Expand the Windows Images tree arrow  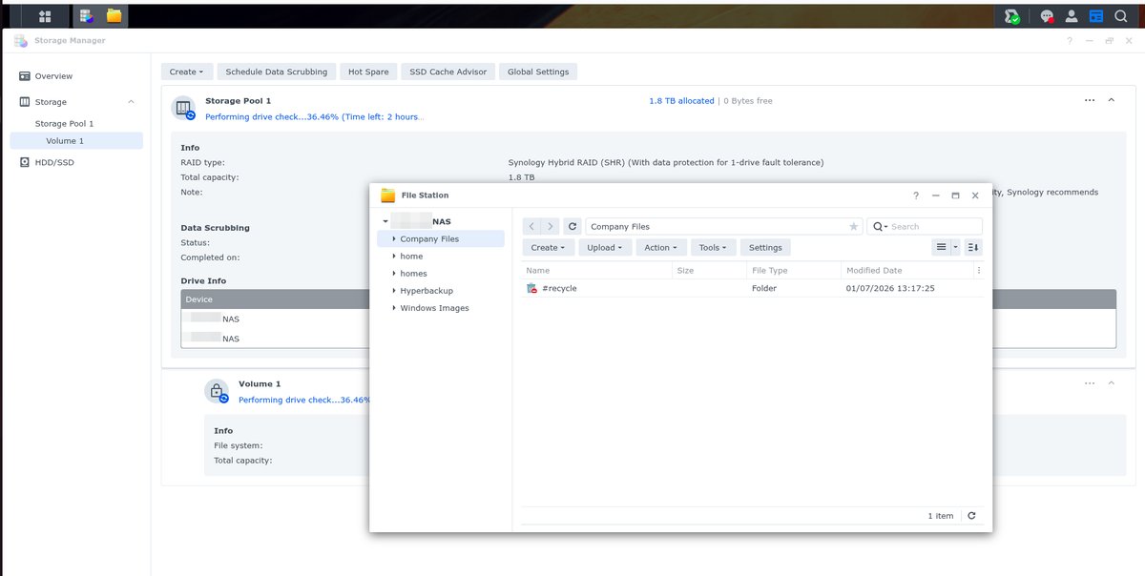(394, 308)
